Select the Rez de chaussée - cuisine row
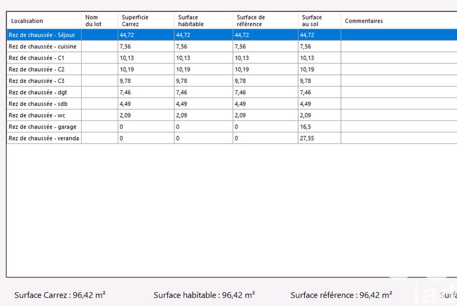457x306 pixels. click(x=44, y=46)
